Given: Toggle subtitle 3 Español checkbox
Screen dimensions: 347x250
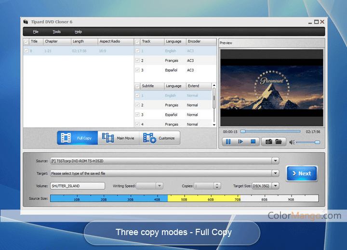Looking at the screenshot, I should tap(137, 115).
